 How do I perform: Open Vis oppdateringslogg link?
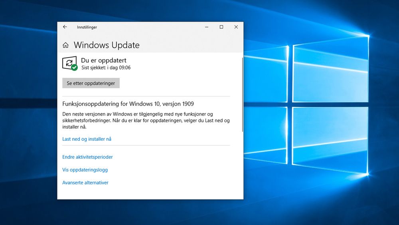(85, 170)
